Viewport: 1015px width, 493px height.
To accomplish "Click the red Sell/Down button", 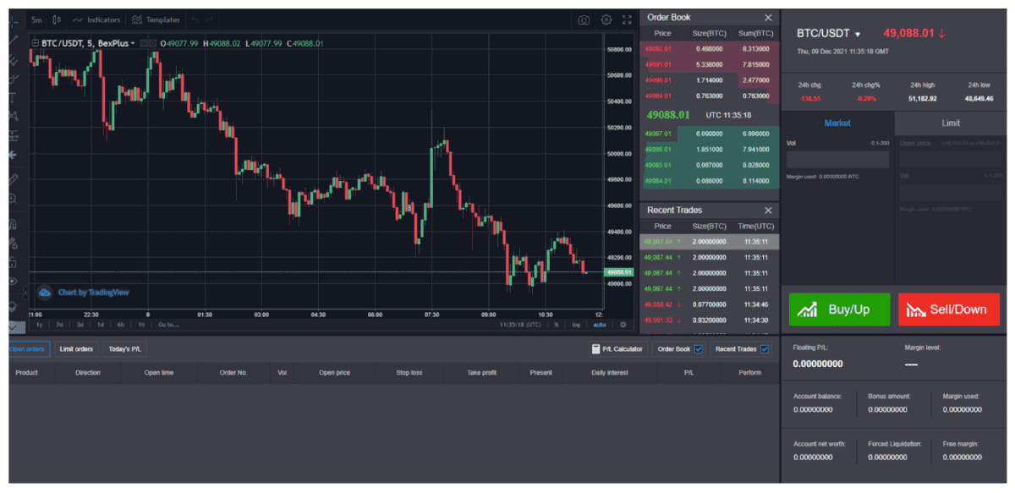I will [948, 309].
